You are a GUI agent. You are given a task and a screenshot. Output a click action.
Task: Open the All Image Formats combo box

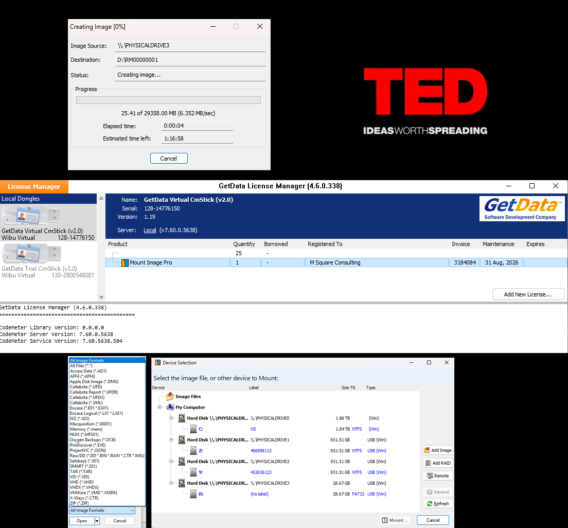click(102, 511)
